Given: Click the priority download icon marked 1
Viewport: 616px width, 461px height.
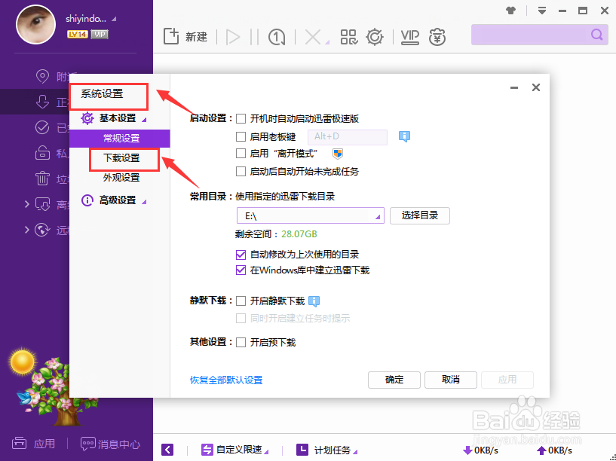Looking at the screenshot, I should [x=277, y=37].
